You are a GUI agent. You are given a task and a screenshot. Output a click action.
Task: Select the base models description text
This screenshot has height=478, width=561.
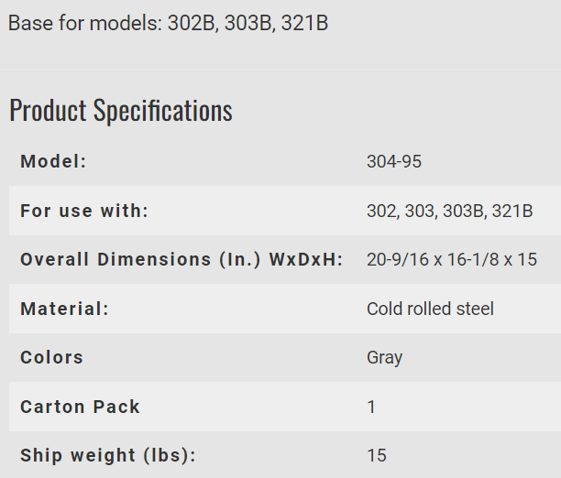168,23
